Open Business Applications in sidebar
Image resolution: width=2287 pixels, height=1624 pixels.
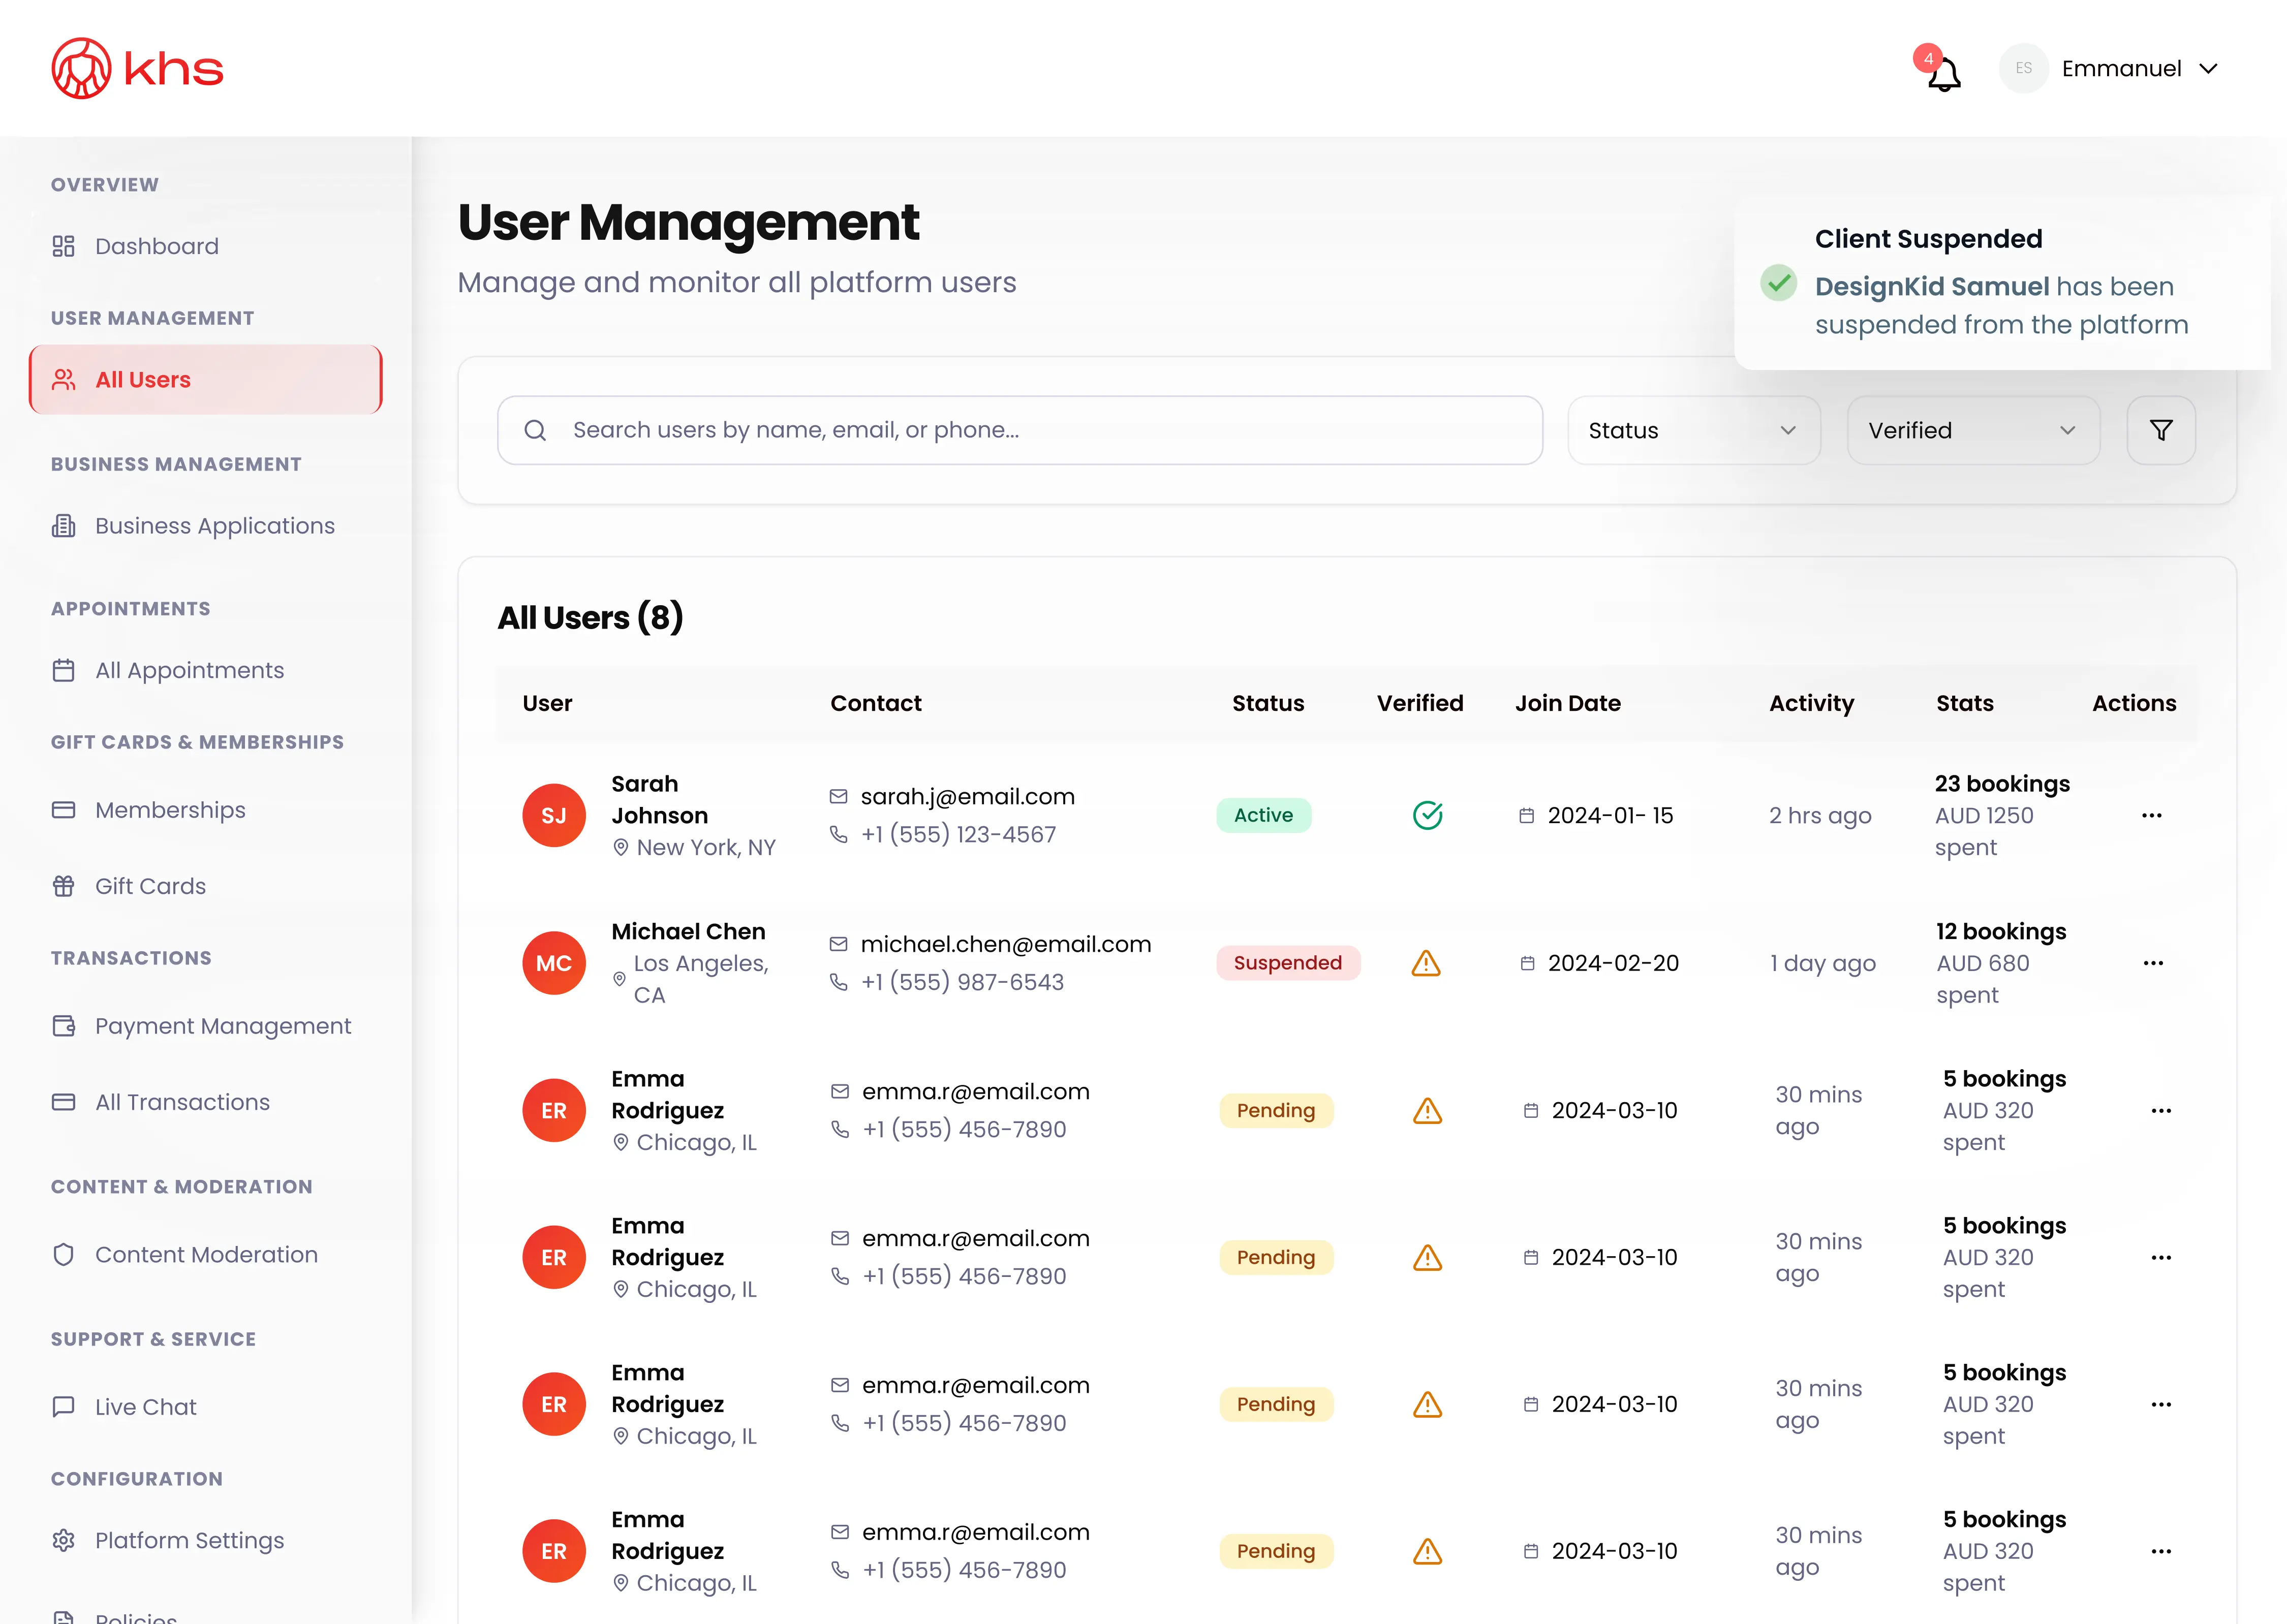click(x=193, y=526)
